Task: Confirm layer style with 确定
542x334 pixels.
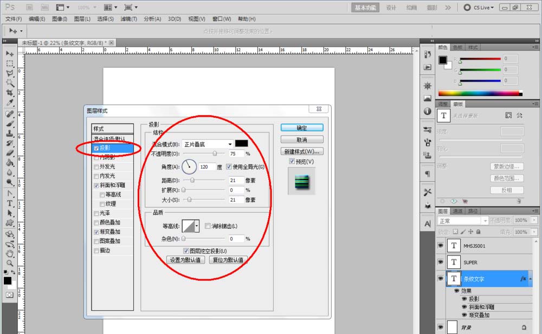Action: [302, 127]
